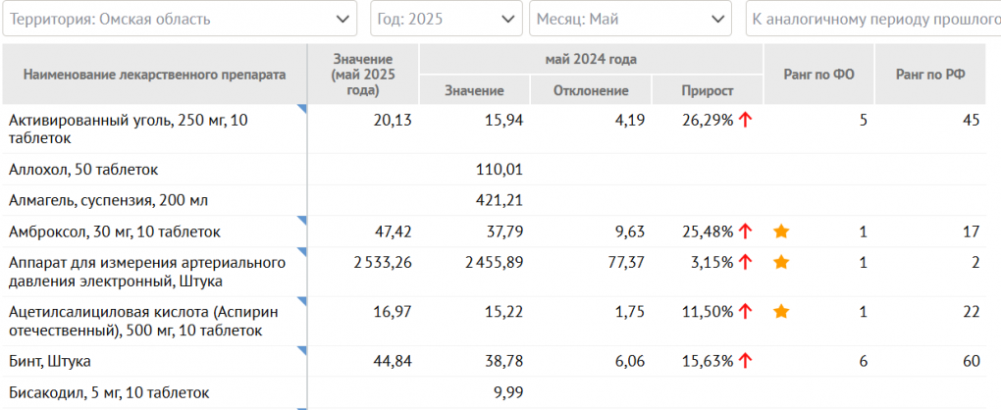
Task: Sort by Прирост column header
Action: click(x=708, y=90)
